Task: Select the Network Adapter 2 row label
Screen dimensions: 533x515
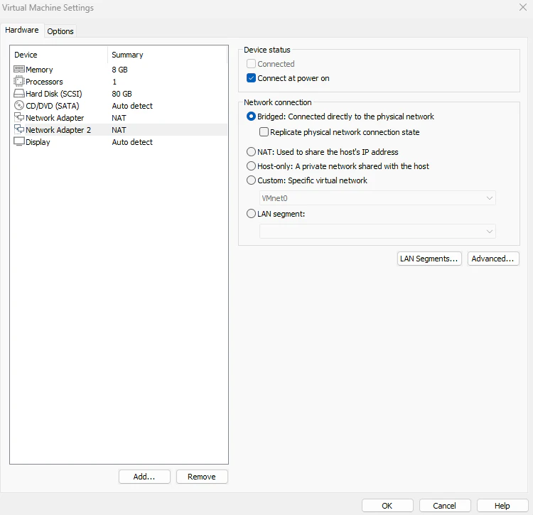Action: coord(58,130)
